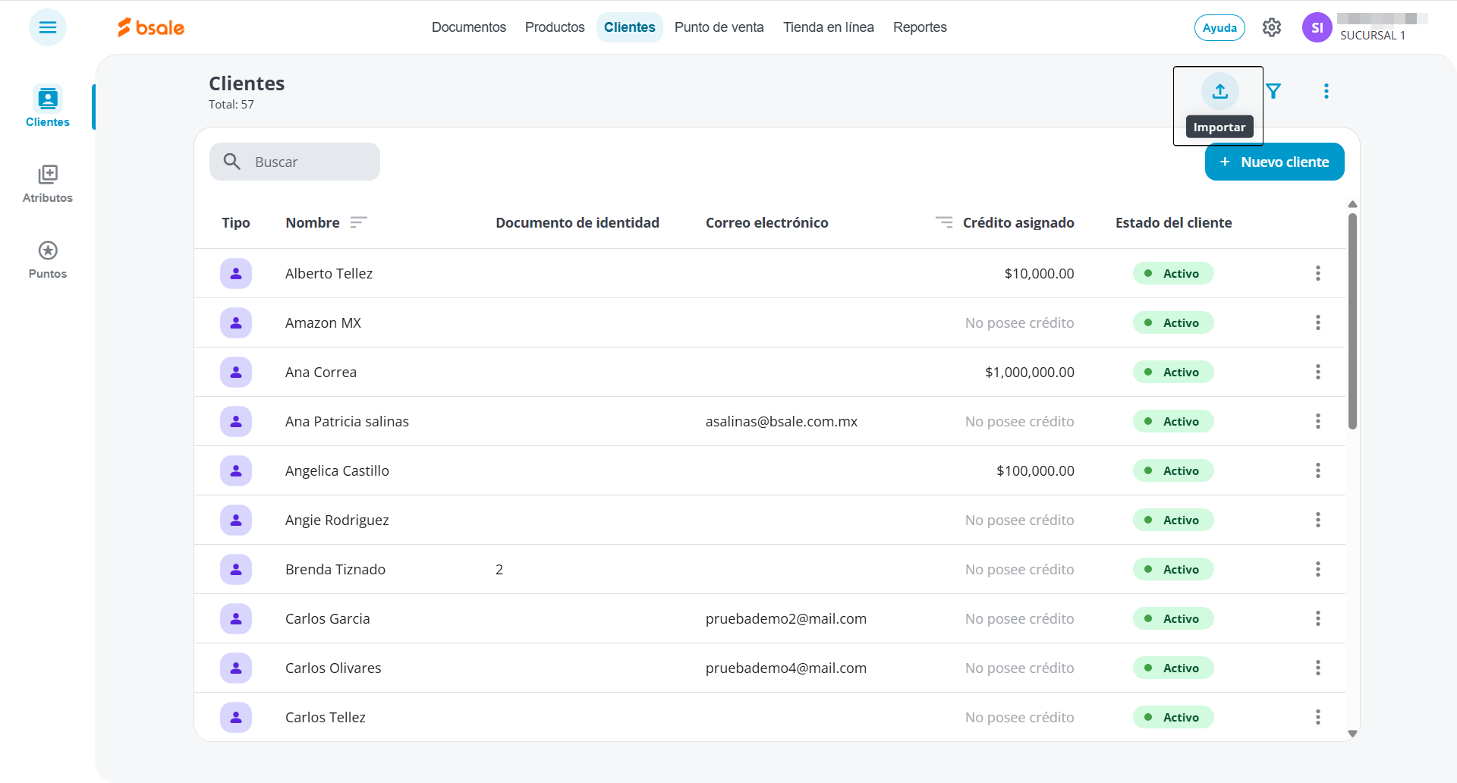Screen dimensions: 1457x783
Task: Open the row options for Brenda Tiznado
Action: pyautogui.click(x=1318, y=569)
